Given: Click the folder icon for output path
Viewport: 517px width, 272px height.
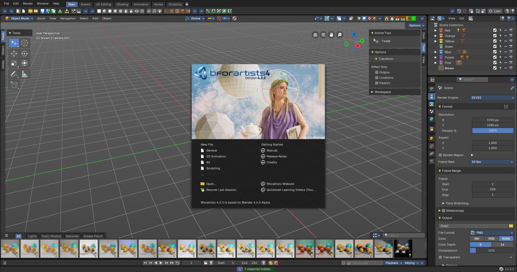Looking at the screenshot, I should pos(511,226).
